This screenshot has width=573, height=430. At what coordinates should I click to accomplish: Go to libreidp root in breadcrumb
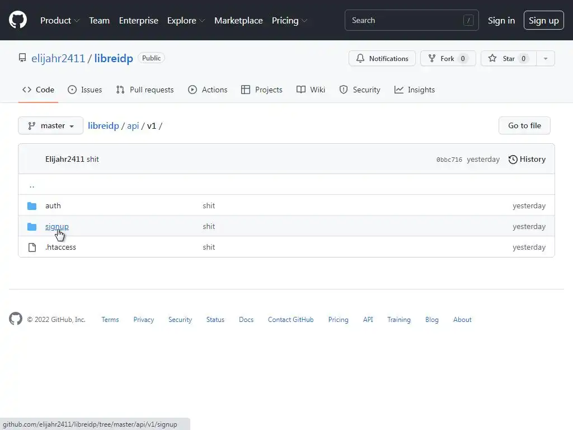(104, 126)
